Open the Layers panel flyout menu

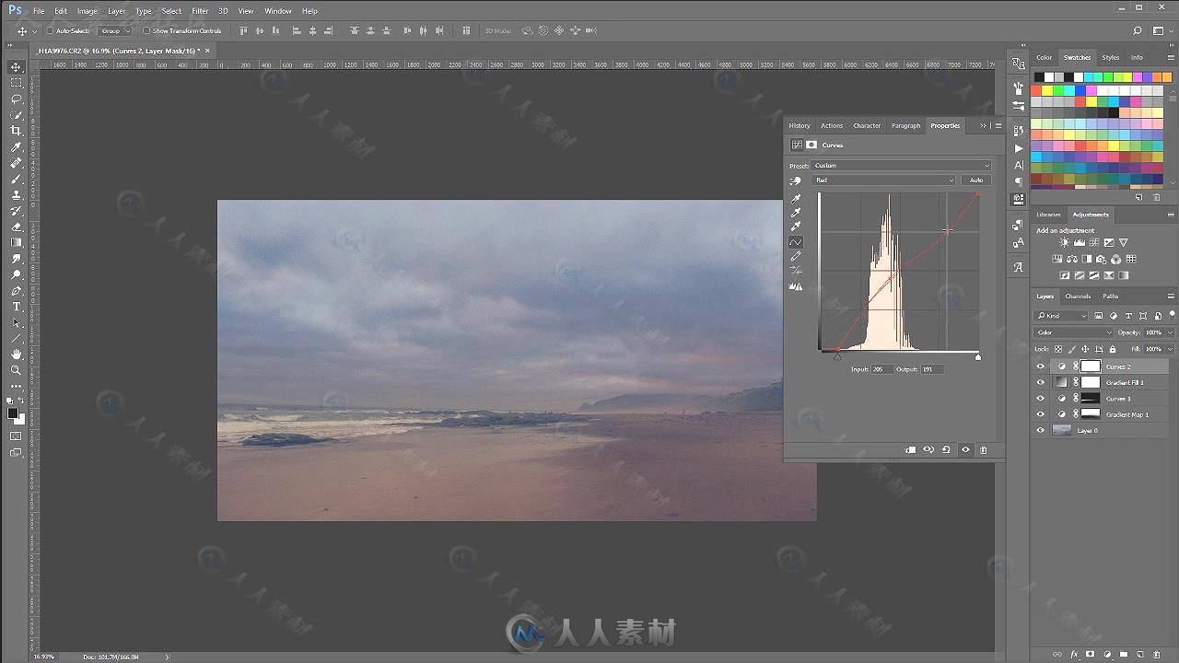[1171, 297]
